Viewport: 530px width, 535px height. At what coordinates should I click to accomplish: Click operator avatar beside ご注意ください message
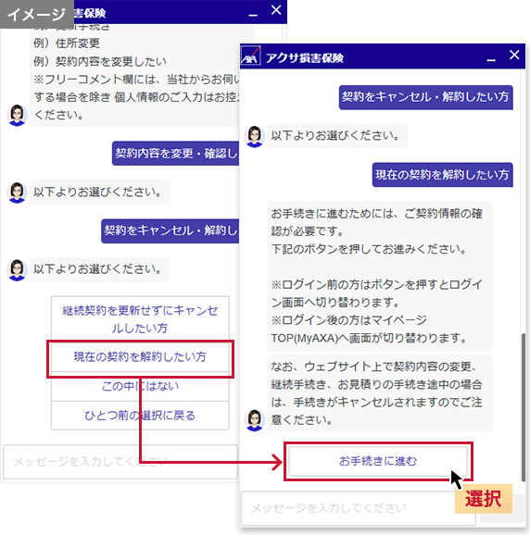[255, 420]
